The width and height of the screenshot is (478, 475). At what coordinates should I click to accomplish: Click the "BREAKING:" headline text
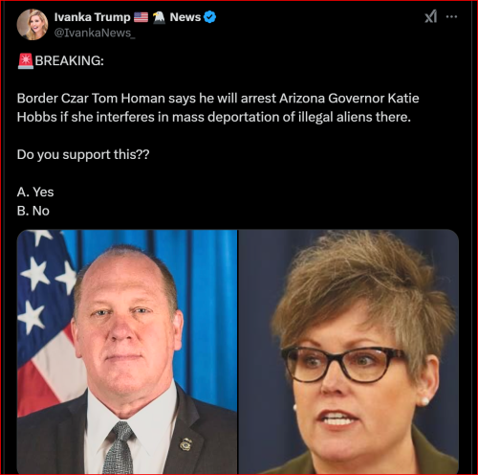point(69,60)
